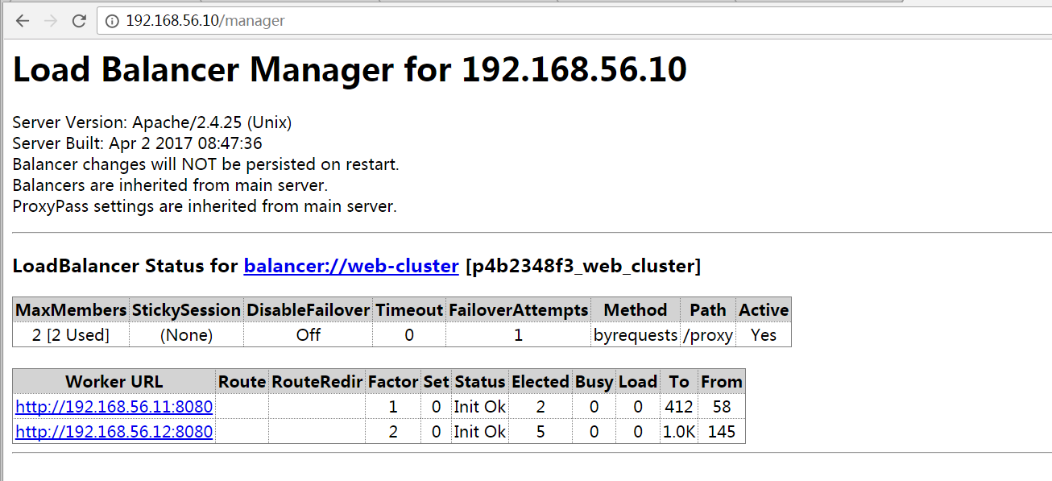Open the balancer://web-cluster link
This screenshot has width=1052, height=481.
(x=351, y=266)
